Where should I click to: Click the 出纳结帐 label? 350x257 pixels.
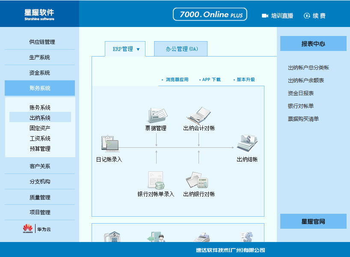click(247, 159)
